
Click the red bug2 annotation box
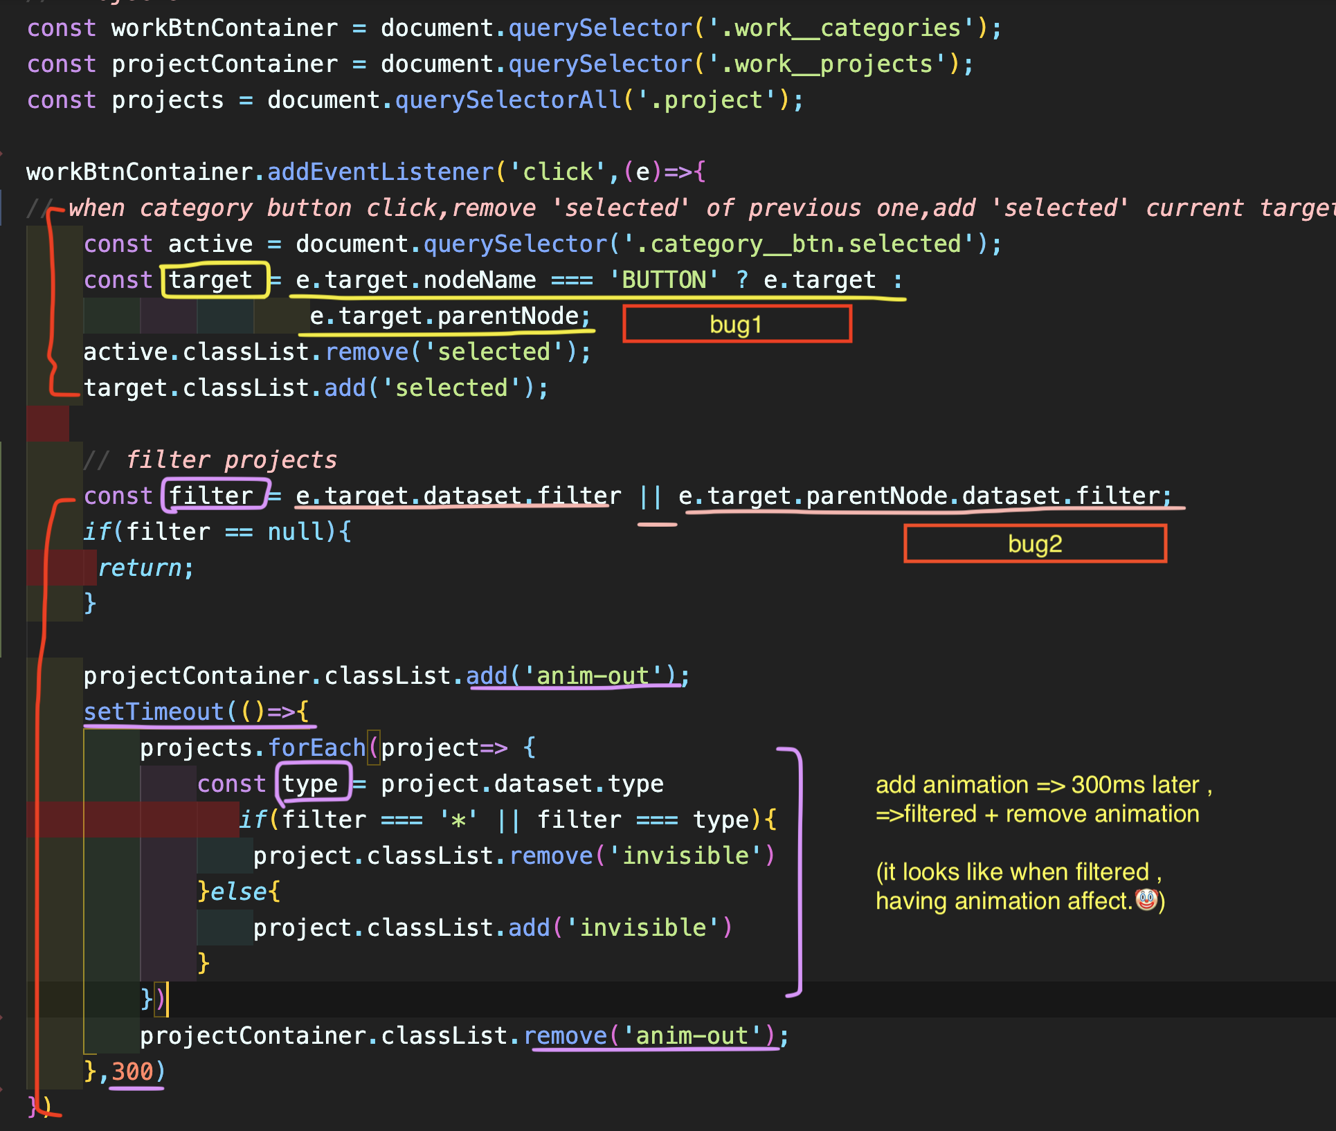click(1034, 544)
